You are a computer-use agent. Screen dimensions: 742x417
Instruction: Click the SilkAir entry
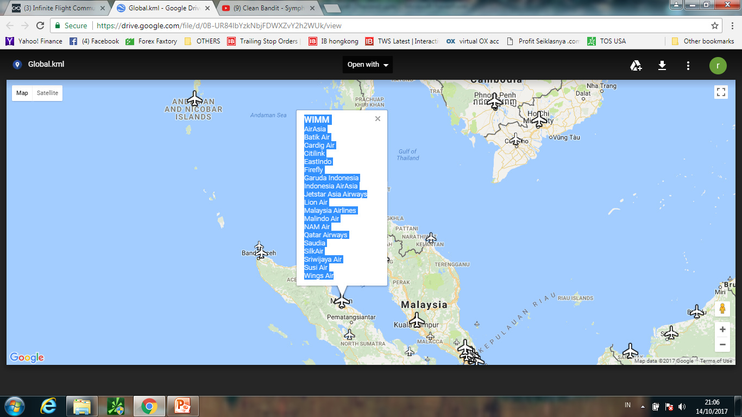click(314, 251)
